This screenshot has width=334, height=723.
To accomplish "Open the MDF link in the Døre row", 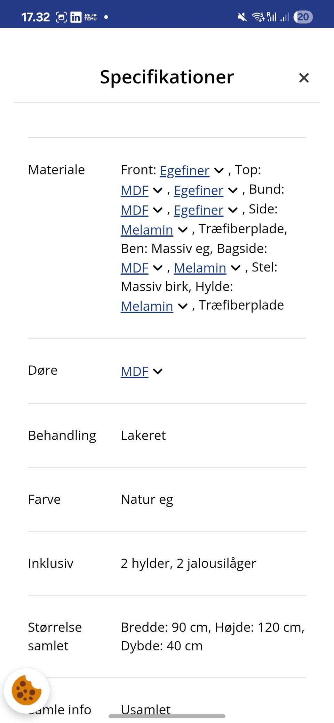I will pyautogui.click(x=135, y=371).
